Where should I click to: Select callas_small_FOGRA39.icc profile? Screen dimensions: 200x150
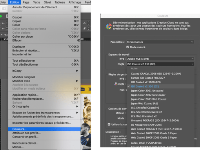click(x=160, y=143)
